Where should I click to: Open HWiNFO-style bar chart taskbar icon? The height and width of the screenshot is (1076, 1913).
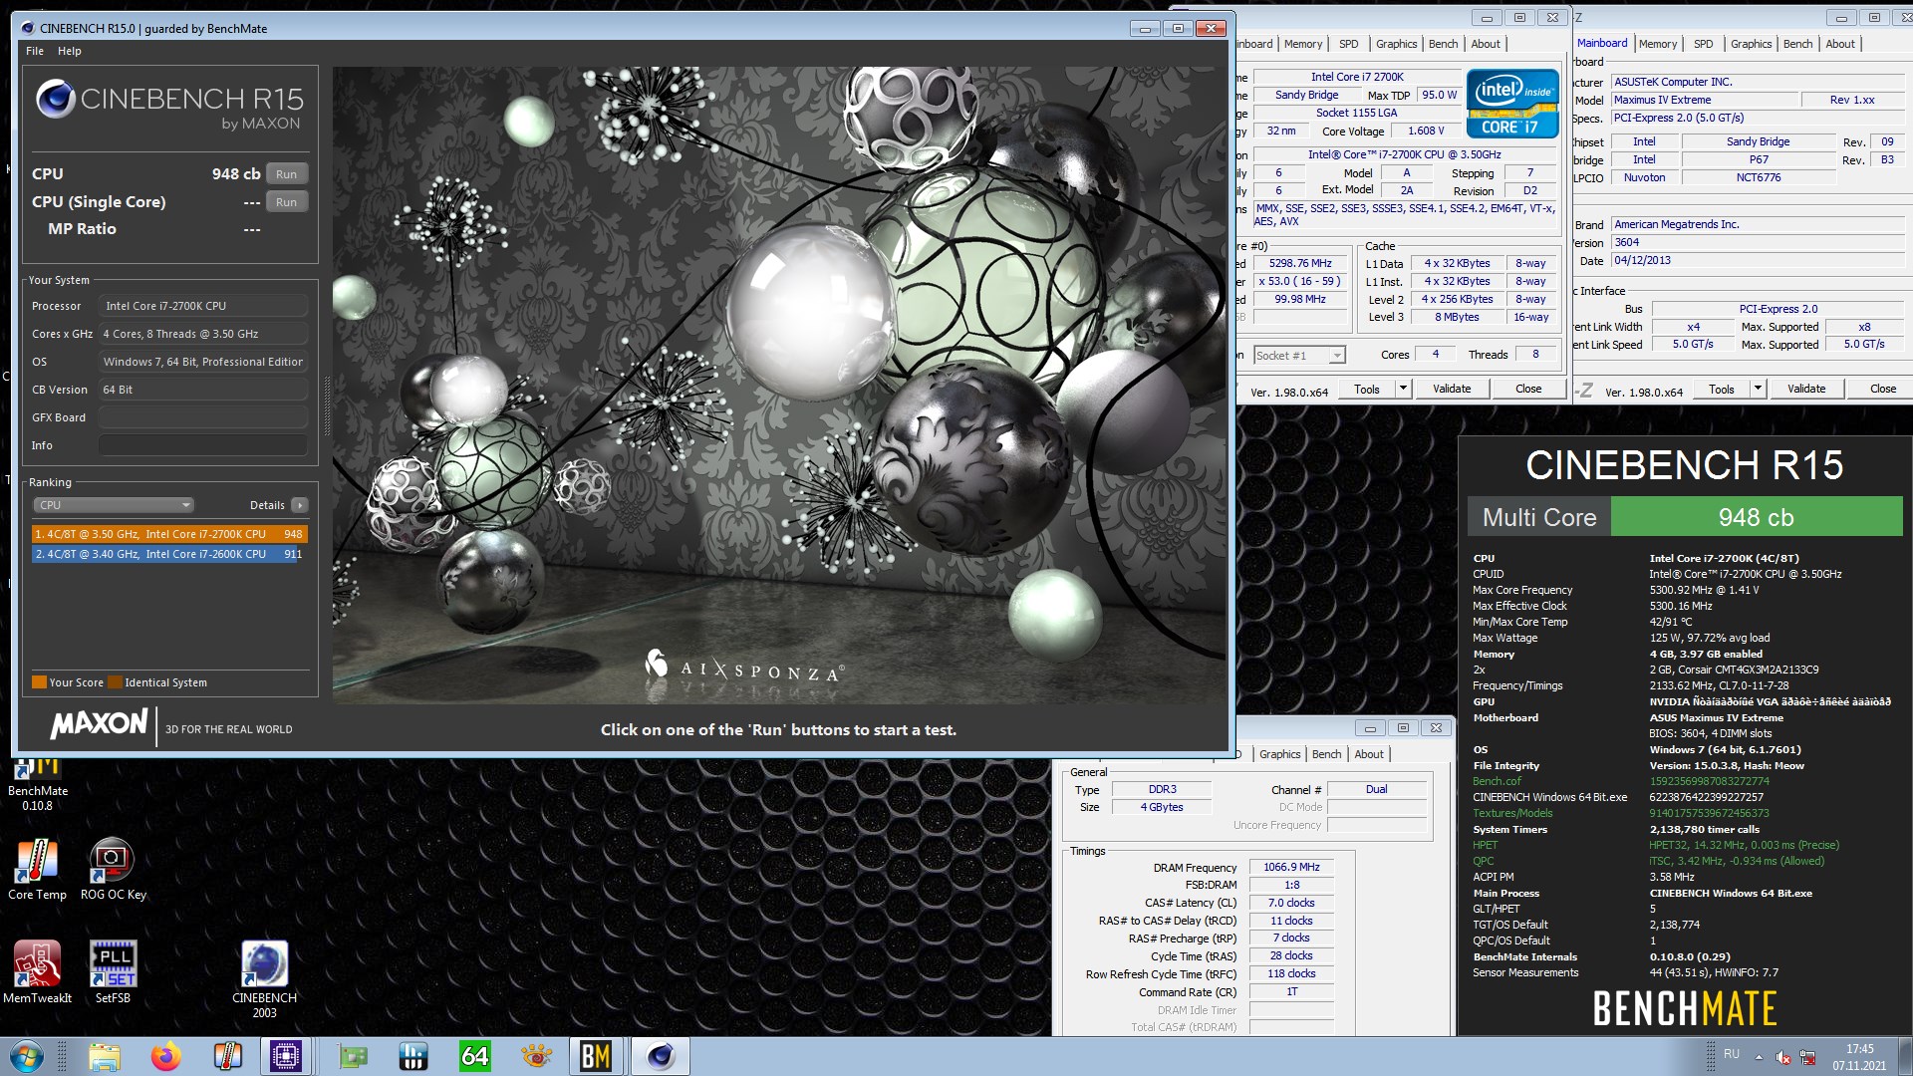pyautogui.click(x=413, y=1056)
